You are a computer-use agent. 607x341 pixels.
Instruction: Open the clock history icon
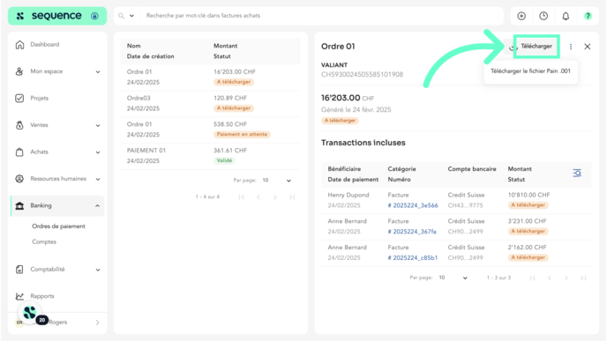coord(543,16)
